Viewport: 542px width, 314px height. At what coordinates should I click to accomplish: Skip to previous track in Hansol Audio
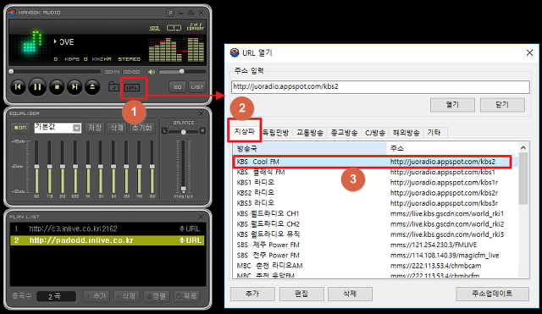click(18, 86)
